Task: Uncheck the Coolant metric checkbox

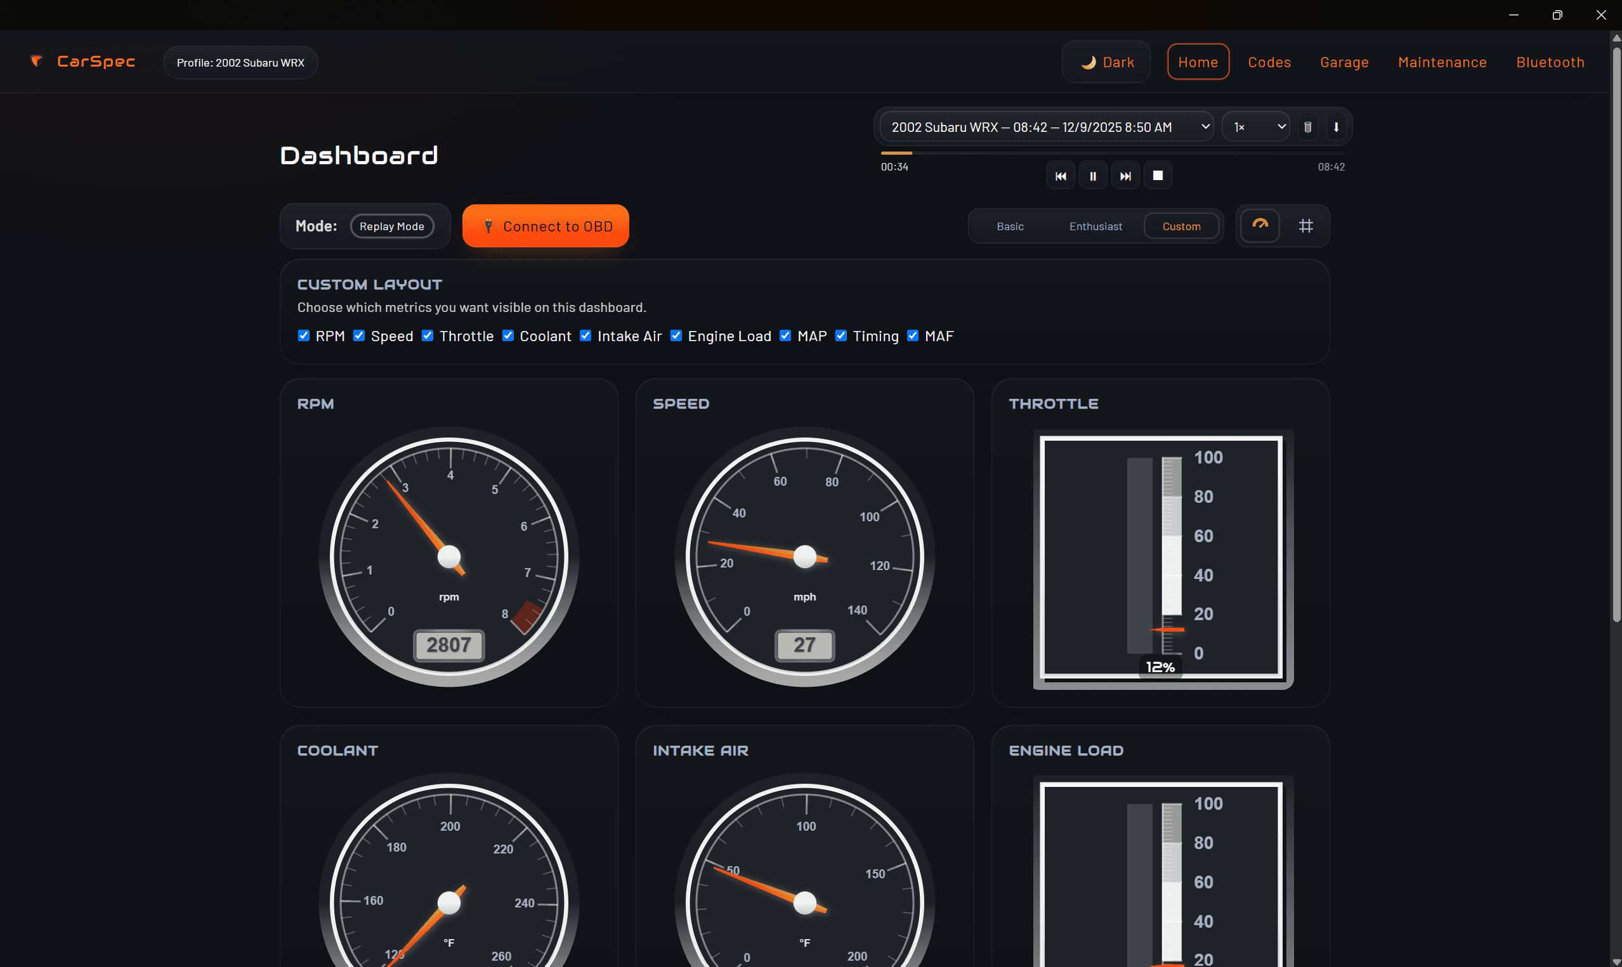Action: [507, 335]
